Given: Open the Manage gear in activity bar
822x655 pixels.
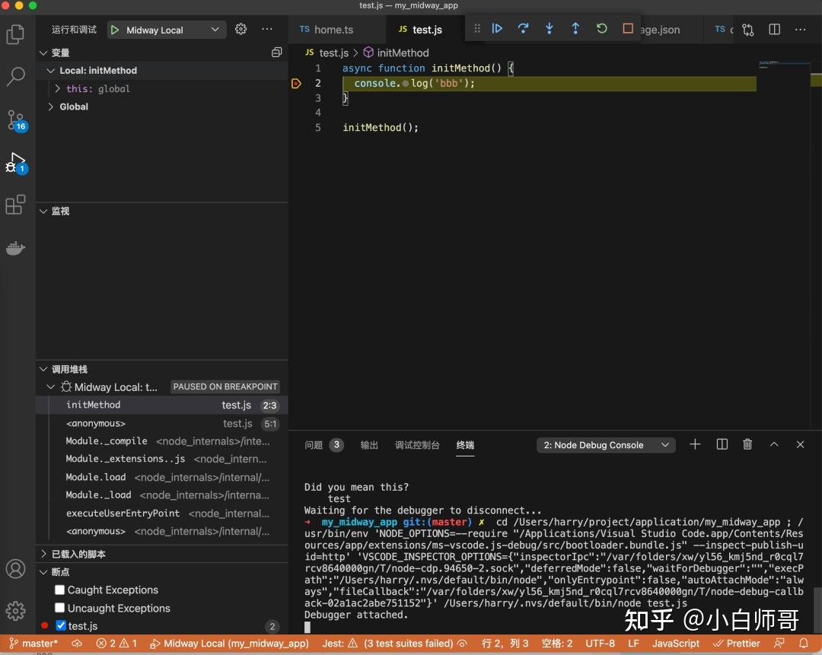Looking at the screenshot, I should [15, 611].
